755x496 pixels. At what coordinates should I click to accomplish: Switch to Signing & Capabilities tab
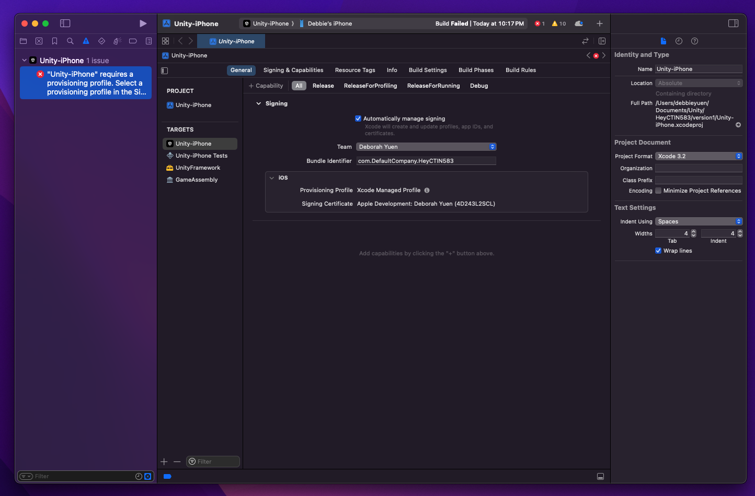[293, 70]
